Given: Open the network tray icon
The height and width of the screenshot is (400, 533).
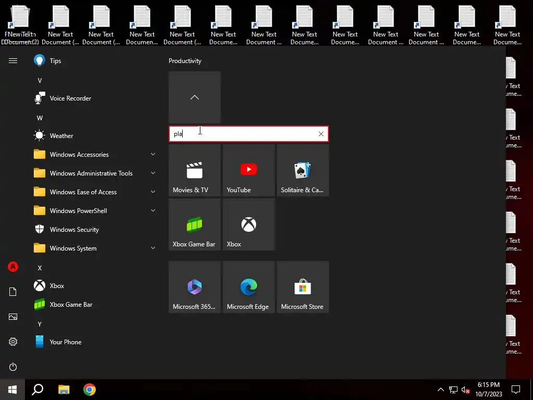Looking at the screenshot, I should [453, 390].
